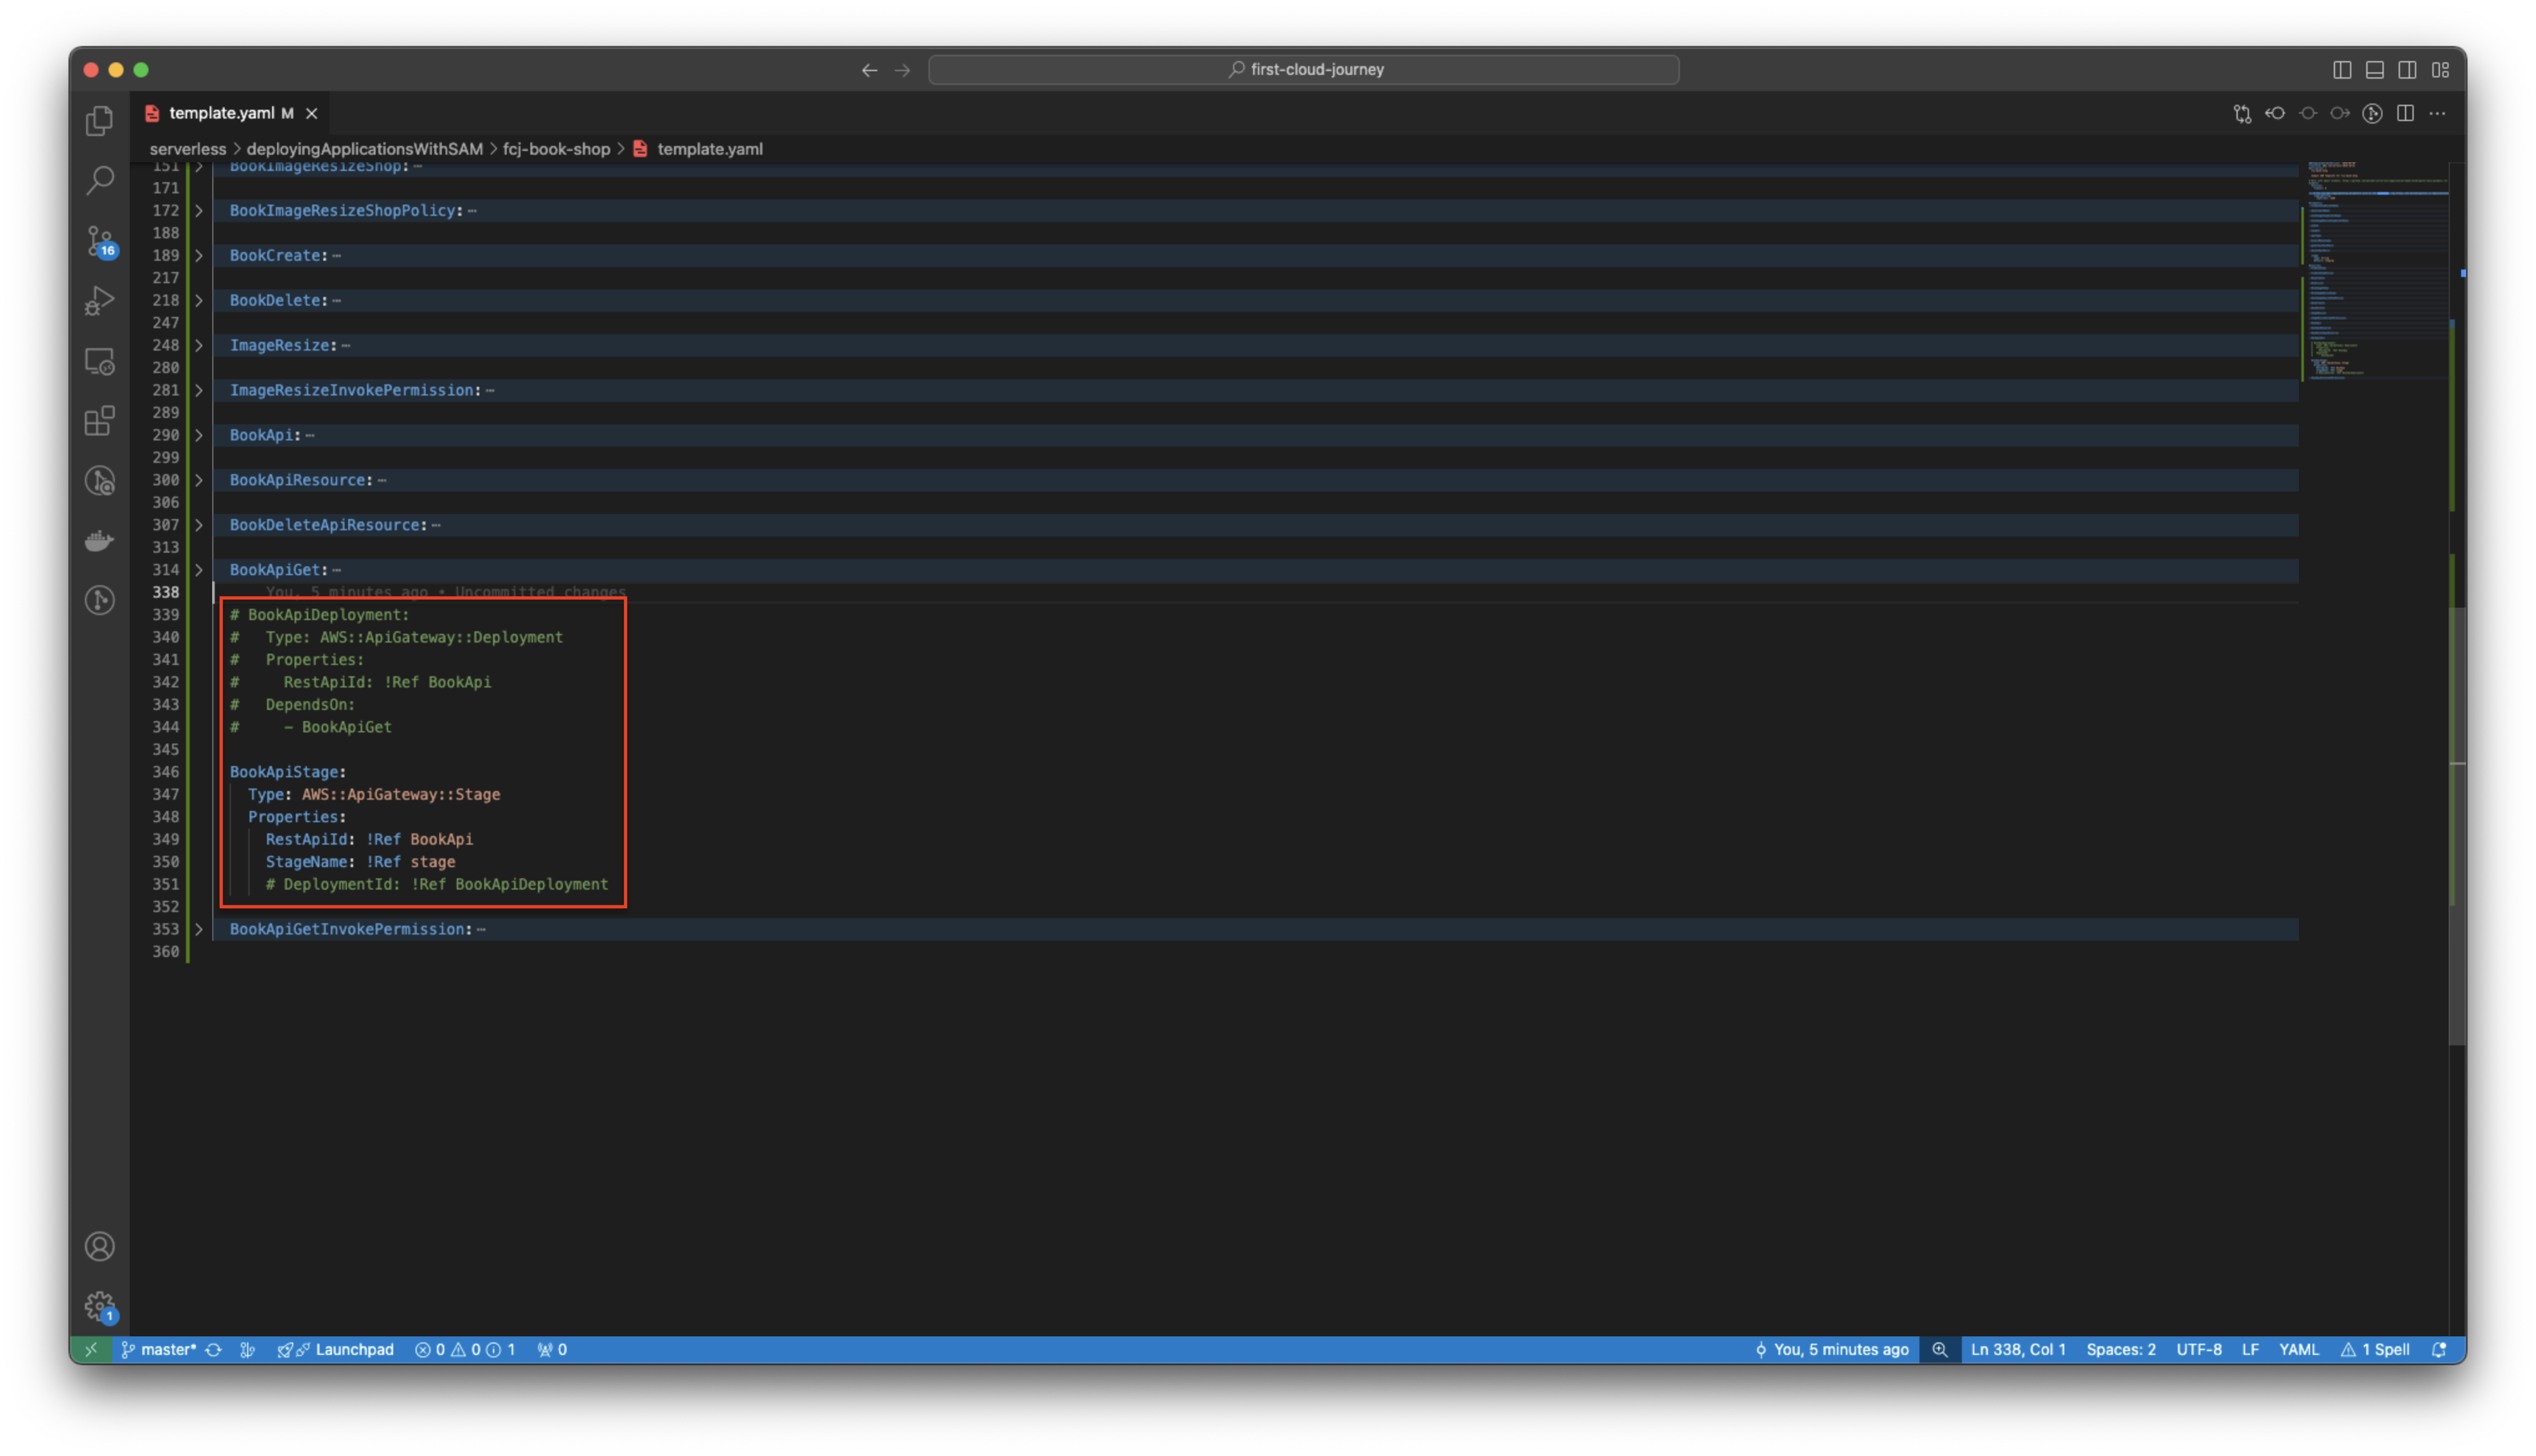The image size is (2536, 1456).
Task: Open the Remote Explorer view
Action: coord(99,361)
